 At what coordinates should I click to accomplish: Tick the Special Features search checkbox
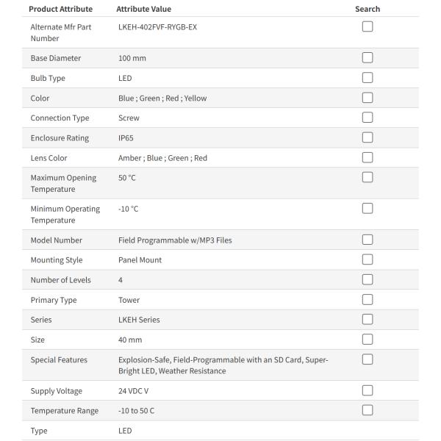tap(367, 359)
